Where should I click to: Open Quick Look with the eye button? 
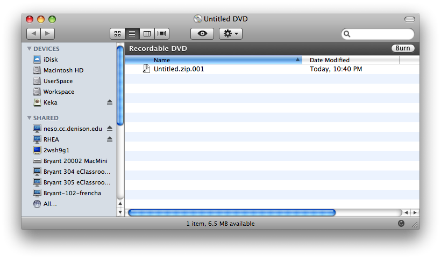(202, 34)
